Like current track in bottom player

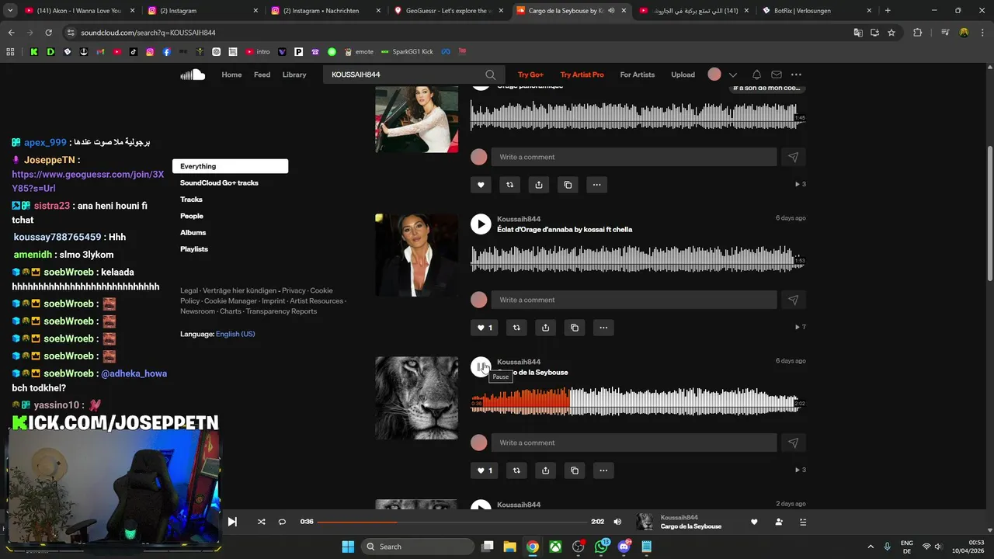click(754, 522)
